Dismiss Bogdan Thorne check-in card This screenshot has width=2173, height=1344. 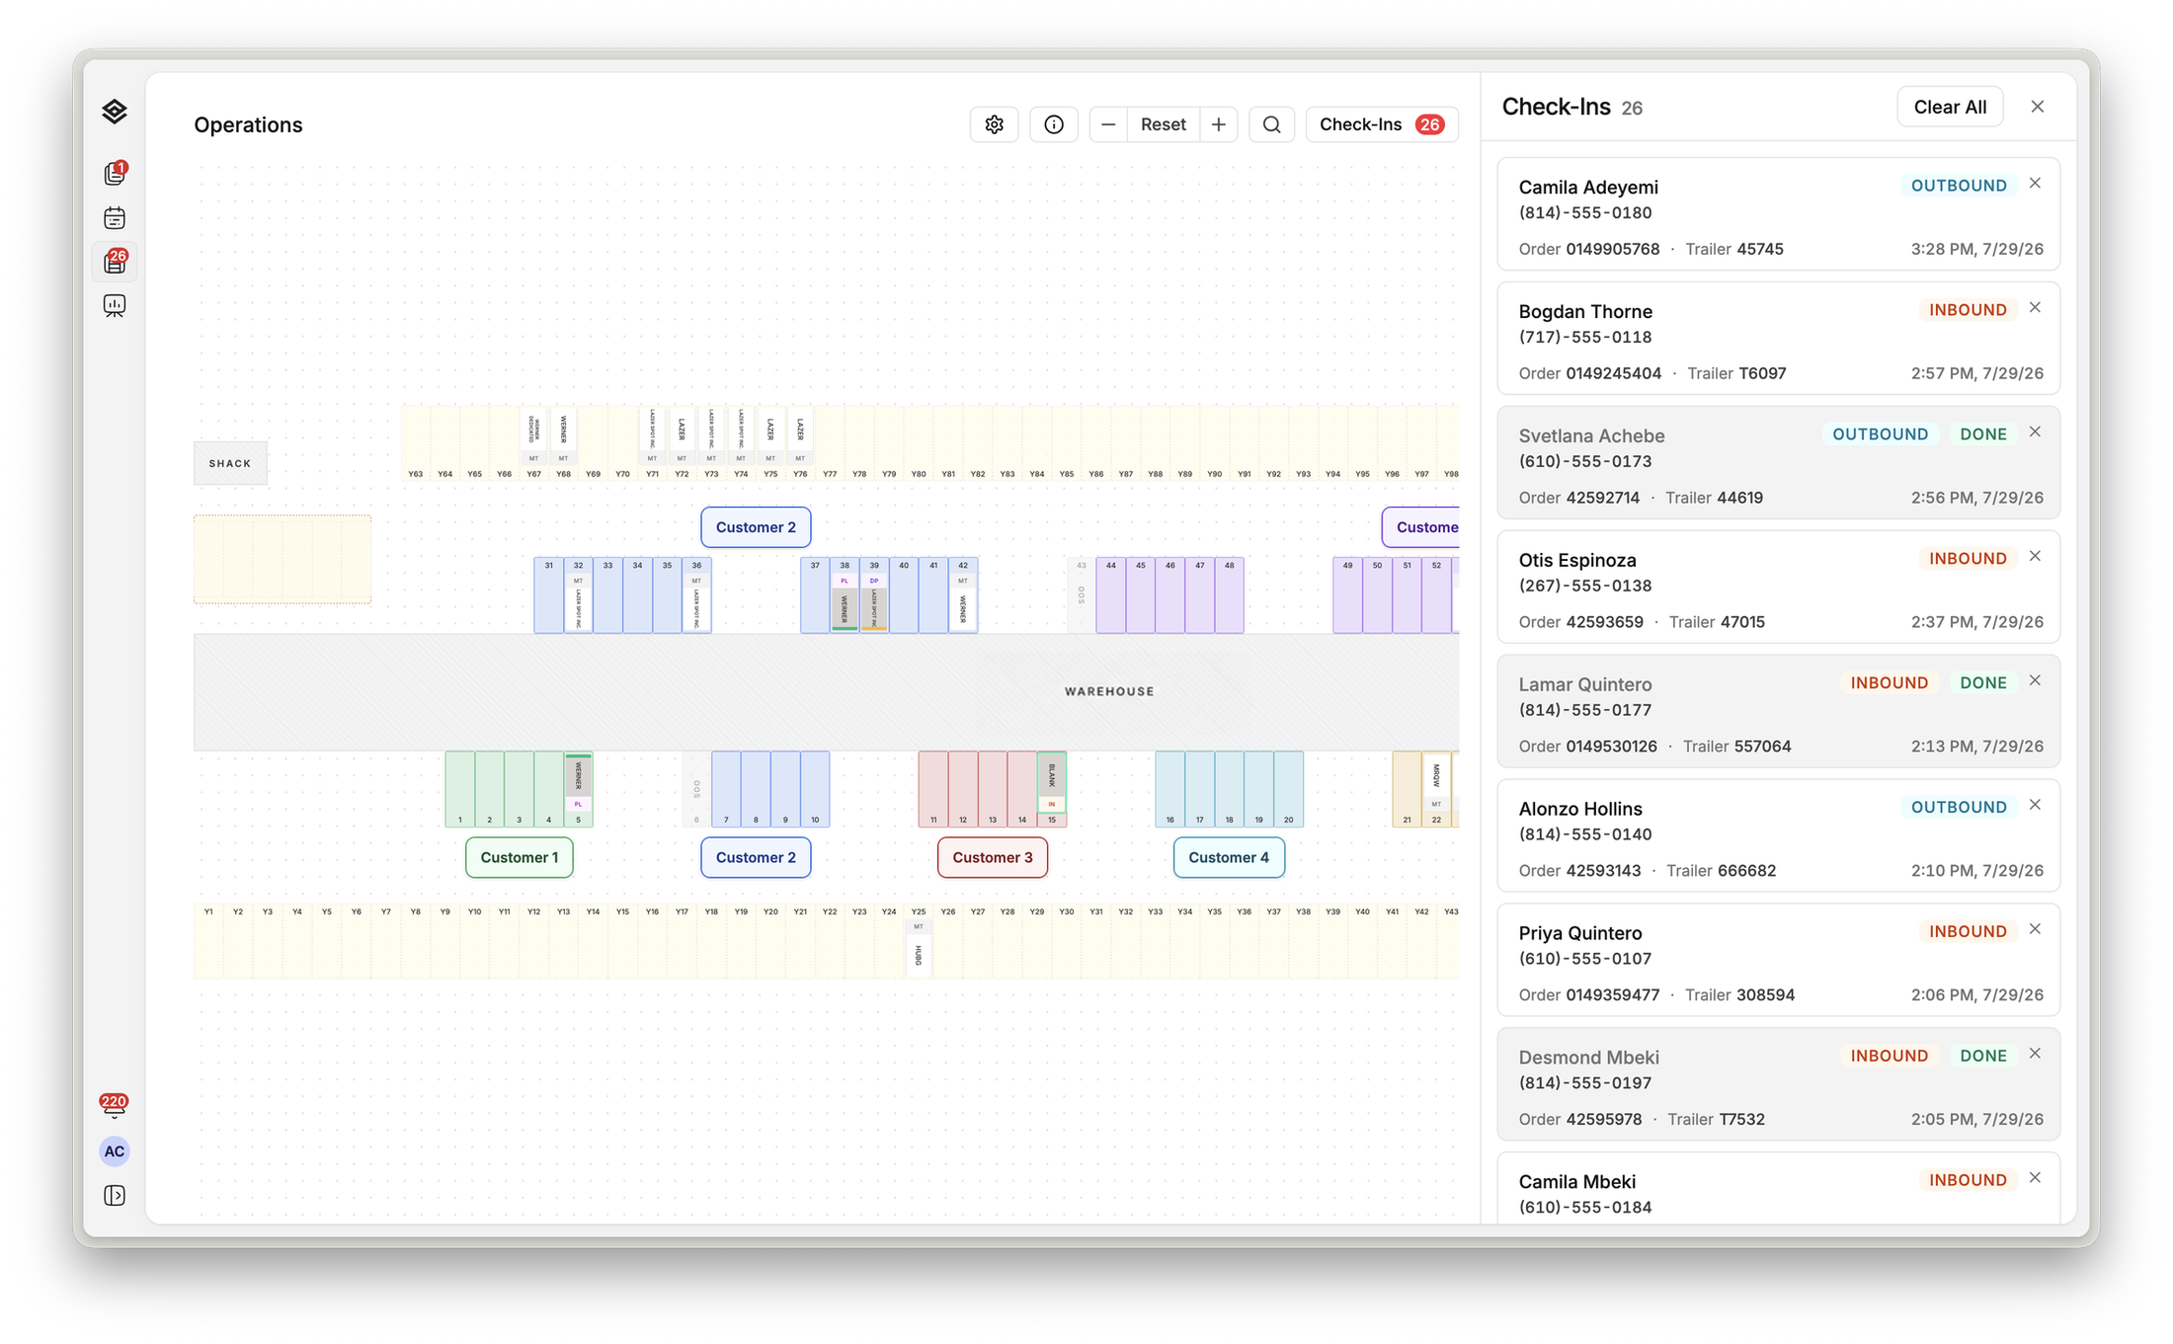pos(2035,308)
